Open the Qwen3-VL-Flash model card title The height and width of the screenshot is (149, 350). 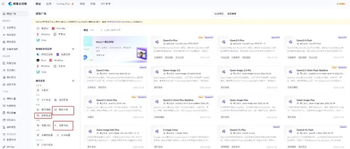pos(305,130)
